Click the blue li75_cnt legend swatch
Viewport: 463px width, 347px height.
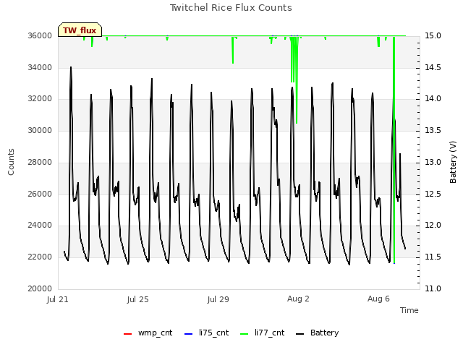tap(188, 334)
